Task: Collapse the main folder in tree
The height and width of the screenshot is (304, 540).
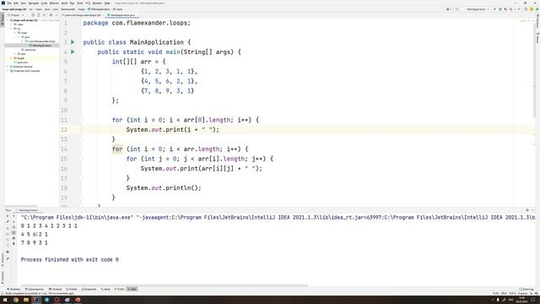Action: point(15,33)
